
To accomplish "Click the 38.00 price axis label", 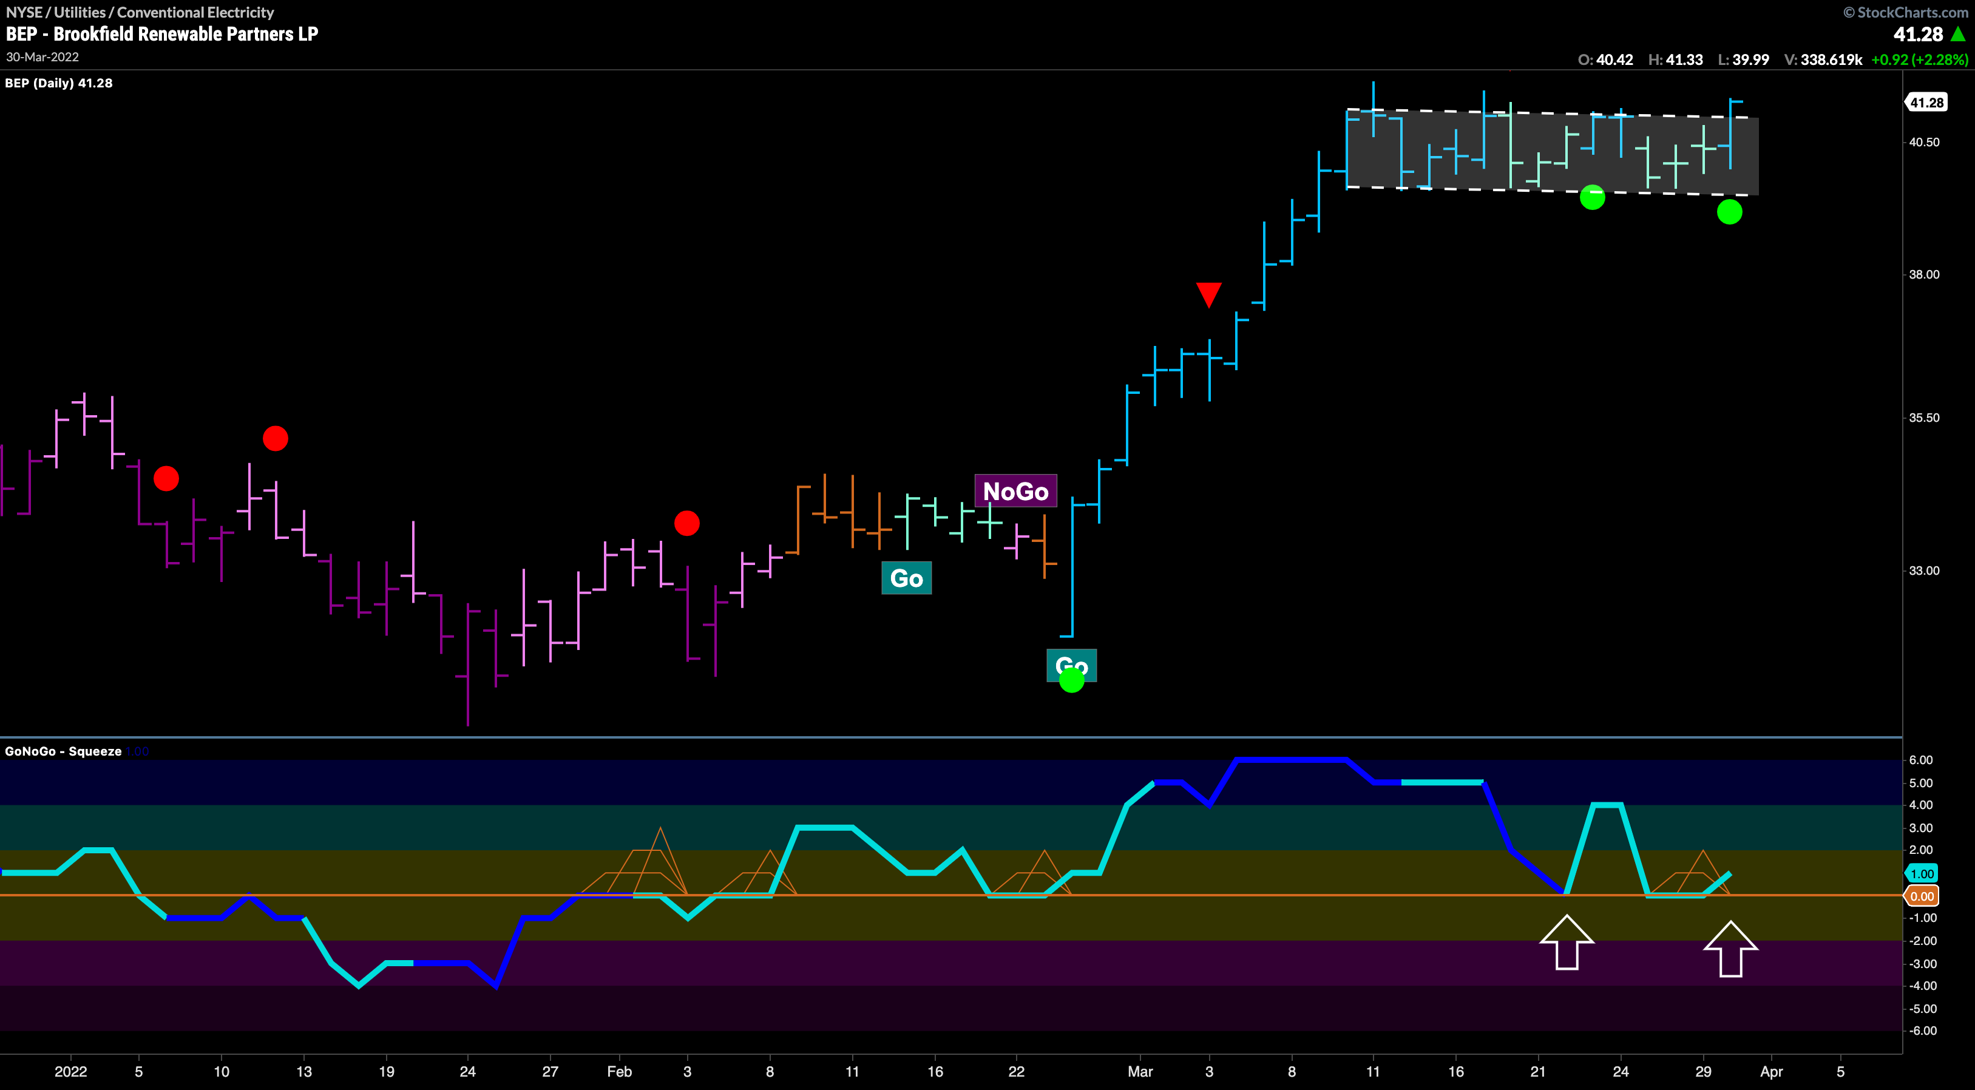I will pyautogui.click(x=1925, y=274).
